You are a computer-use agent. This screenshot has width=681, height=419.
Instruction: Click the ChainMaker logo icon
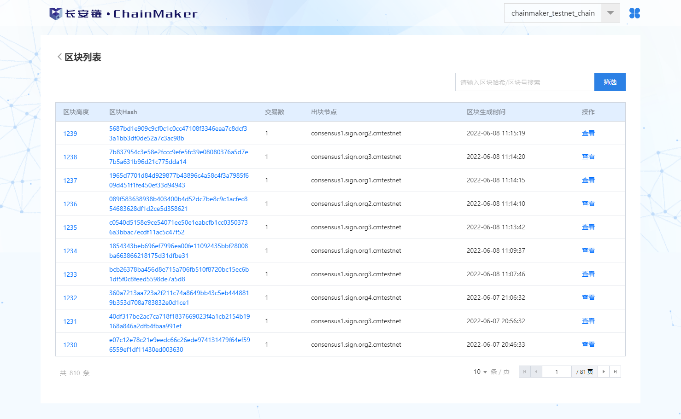56,14
